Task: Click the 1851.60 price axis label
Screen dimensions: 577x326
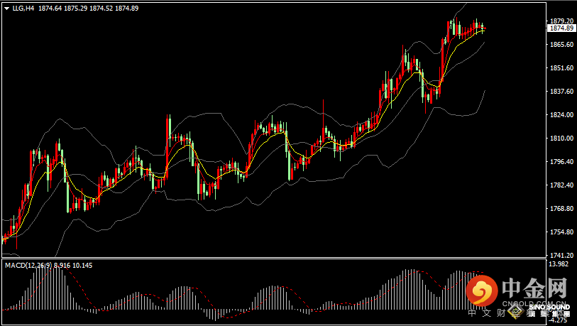Action: (x=561, y=68)
